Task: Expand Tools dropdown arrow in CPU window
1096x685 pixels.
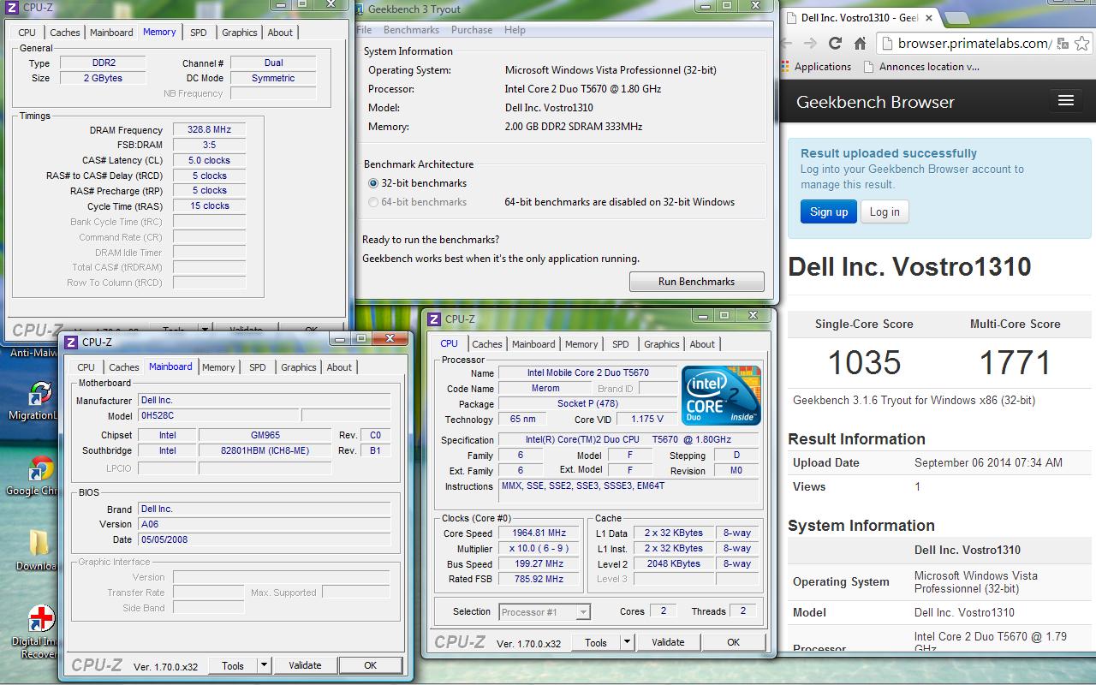Action: point(628,642)
